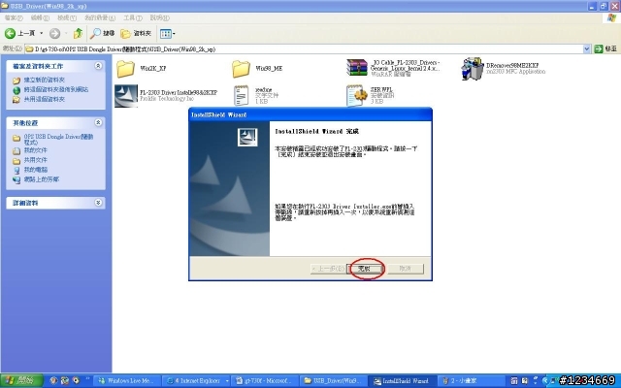Click first quick launch icon beside Start

53,381
